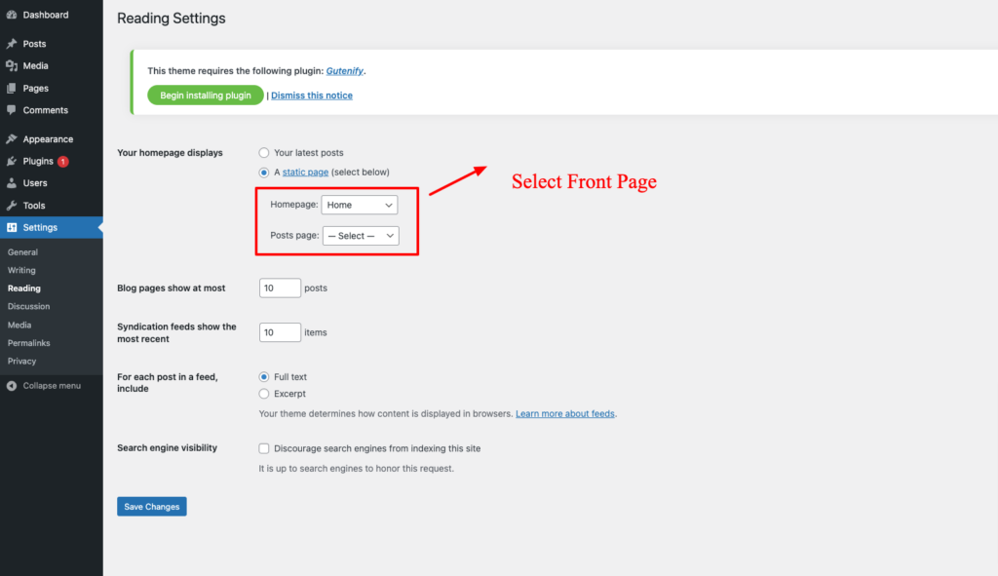998x576 pixels.
Task: Open Media menu in sidebar
Action: [x=36, y=65]
